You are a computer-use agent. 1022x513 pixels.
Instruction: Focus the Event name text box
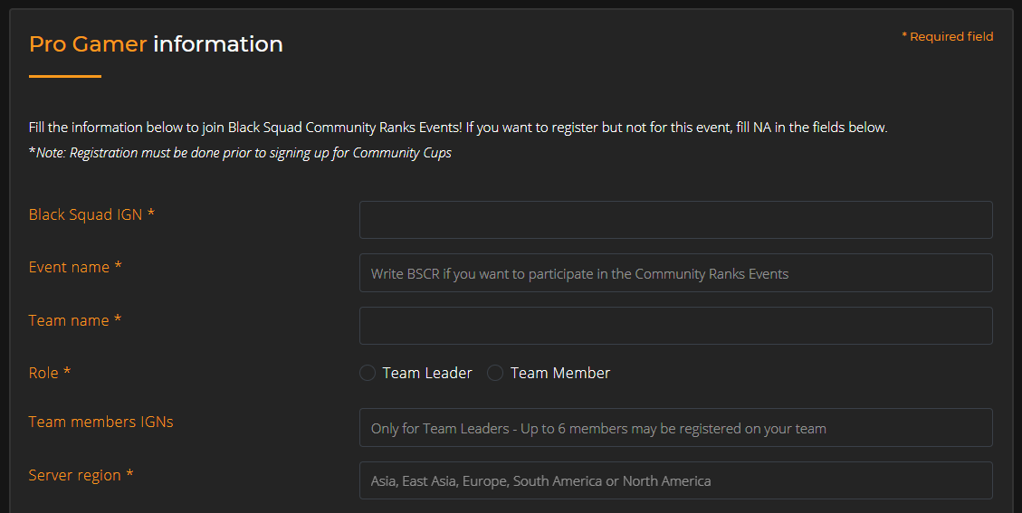(x=675, y=273)
